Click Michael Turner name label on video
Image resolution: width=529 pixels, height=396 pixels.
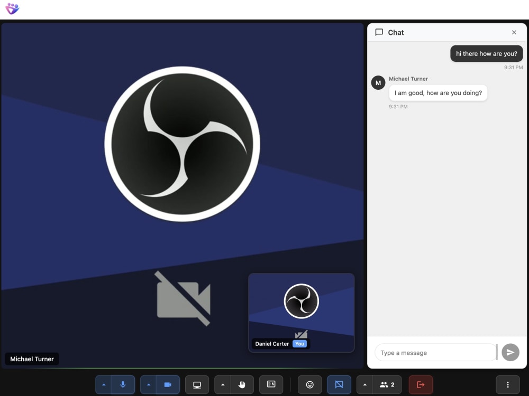click(32, 359)
